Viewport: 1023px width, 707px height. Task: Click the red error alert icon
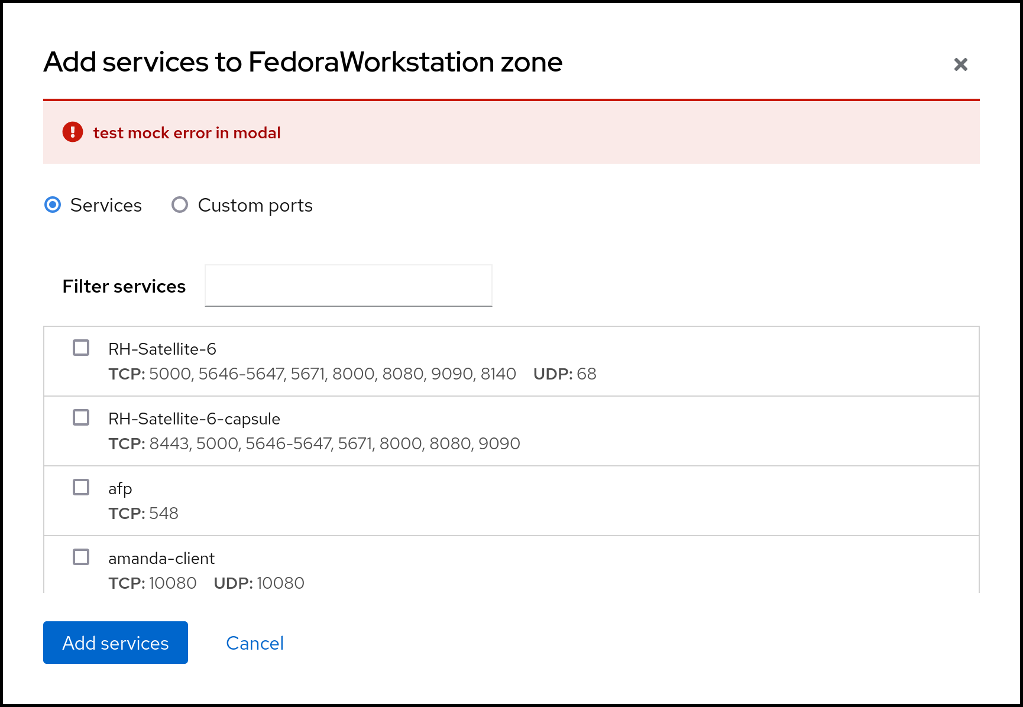(x=73, y=132)
